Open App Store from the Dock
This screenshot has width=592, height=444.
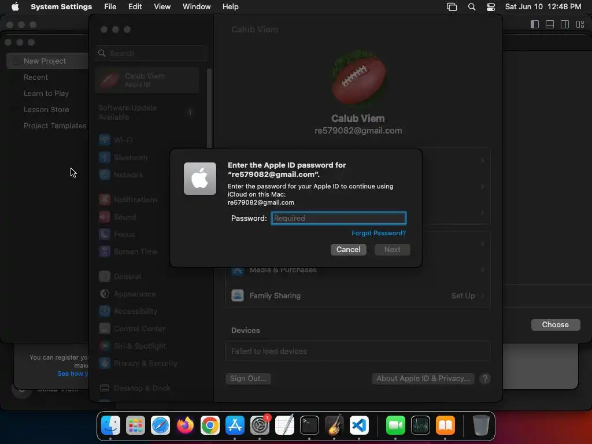(235, 425)
